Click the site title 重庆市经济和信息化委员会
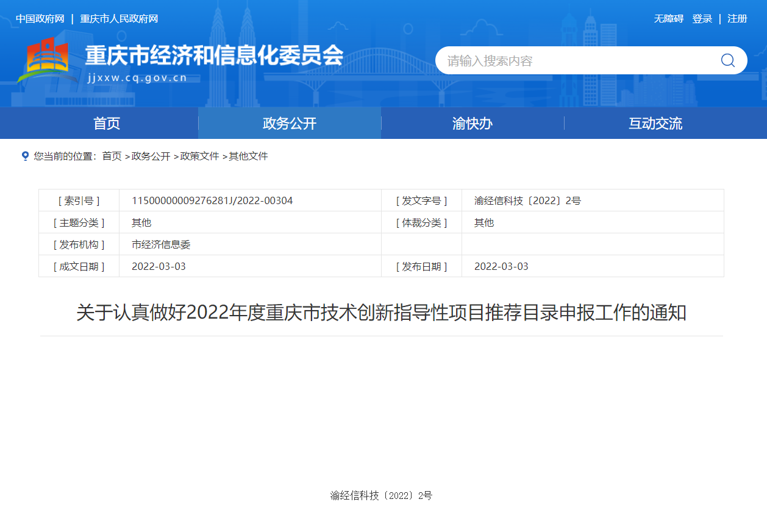Image resolution: width=767 pixels, height=527 pixels. tap(213, 56)
